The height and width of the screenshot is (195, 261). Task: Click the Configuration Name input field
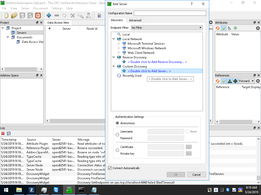pyautogui.click(x=170, y=13)
